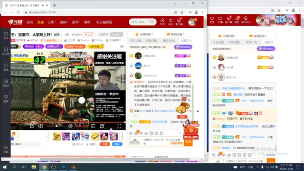Click 关注 heart icon in left sidebar
Image resolution: width=304 pixels, height=171 pixels.
[6, 36]
